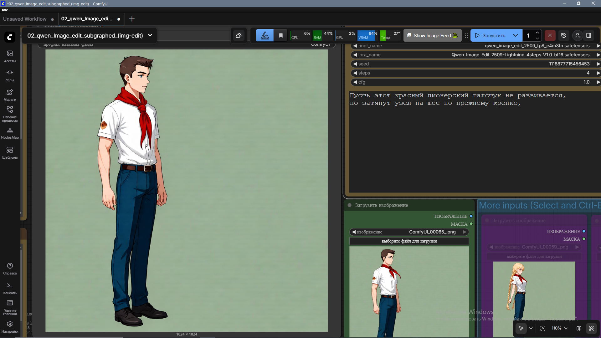Click the Show Image Feed button
Viewport: 601px width, 338px height.
click(x=432, y=35)
